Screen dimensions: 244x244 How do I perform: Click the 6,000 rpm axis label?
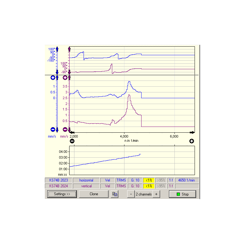pos(174,136)
